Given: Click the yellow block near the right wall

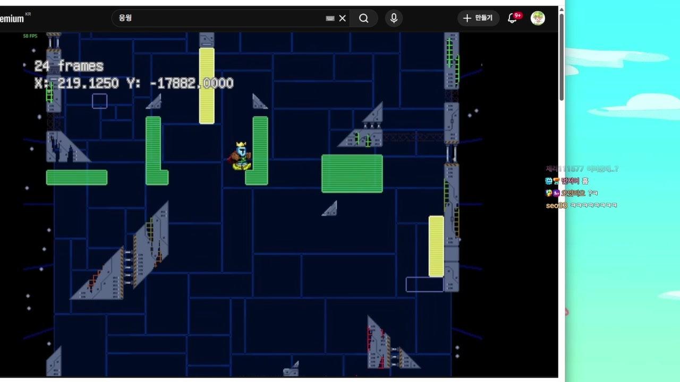Looking at the screenshot, I should pos(436,246).
